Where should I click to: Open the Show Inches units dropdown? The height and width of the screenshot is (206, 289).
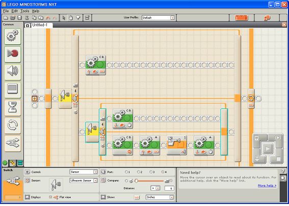160,197
